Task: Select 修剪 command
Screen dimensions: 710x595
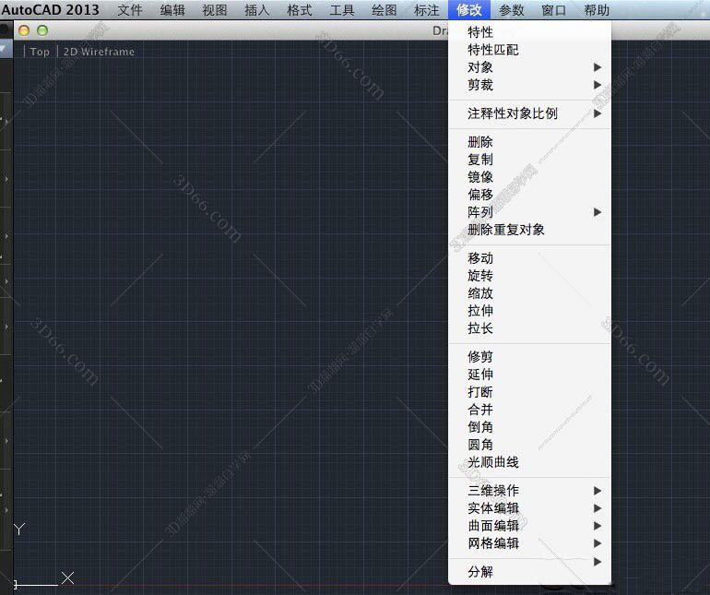Action: pos(529,357)
